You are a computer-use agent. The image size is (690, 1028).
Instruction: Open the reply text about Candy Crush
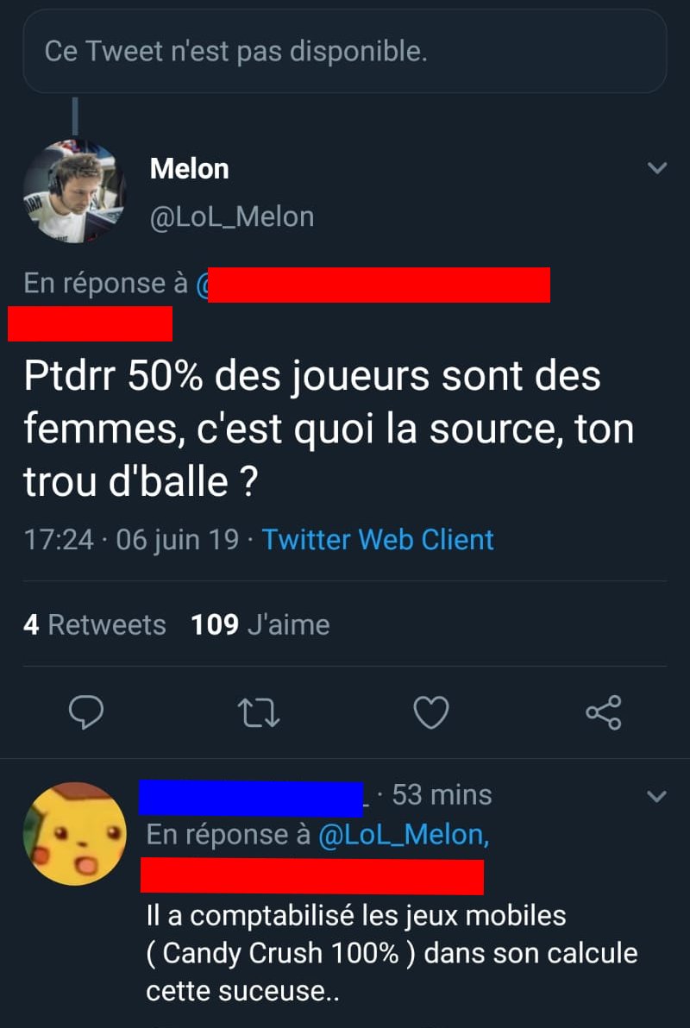pos(392,953)
